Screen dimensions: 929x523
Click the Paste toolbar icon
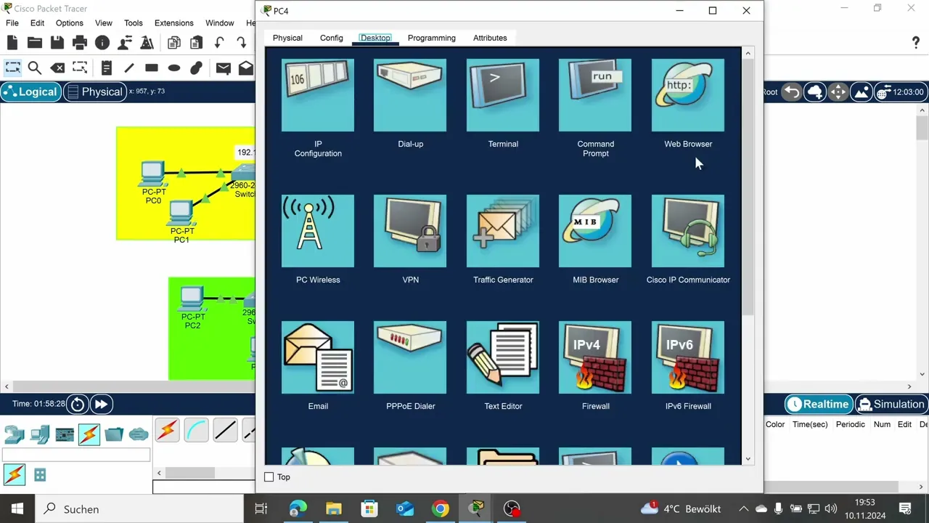(196, 43)
